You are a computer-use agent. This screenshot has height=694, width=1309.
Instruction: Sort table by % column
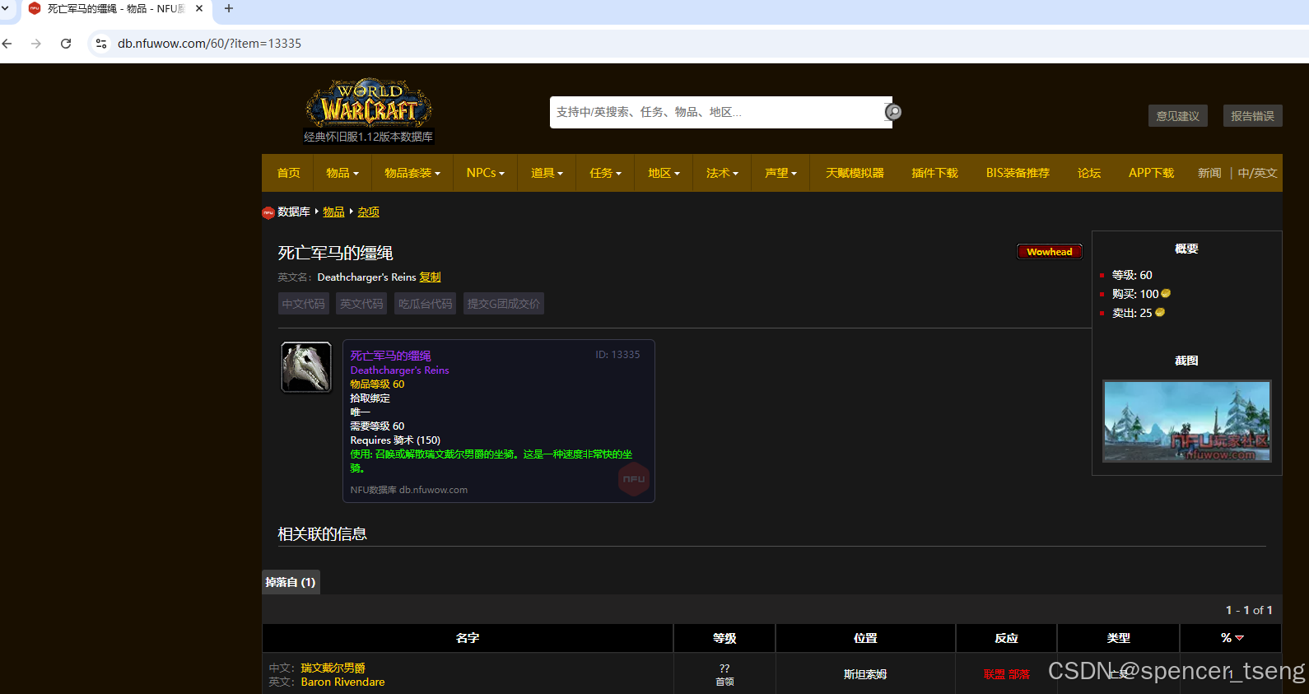tap(1231, 638)
